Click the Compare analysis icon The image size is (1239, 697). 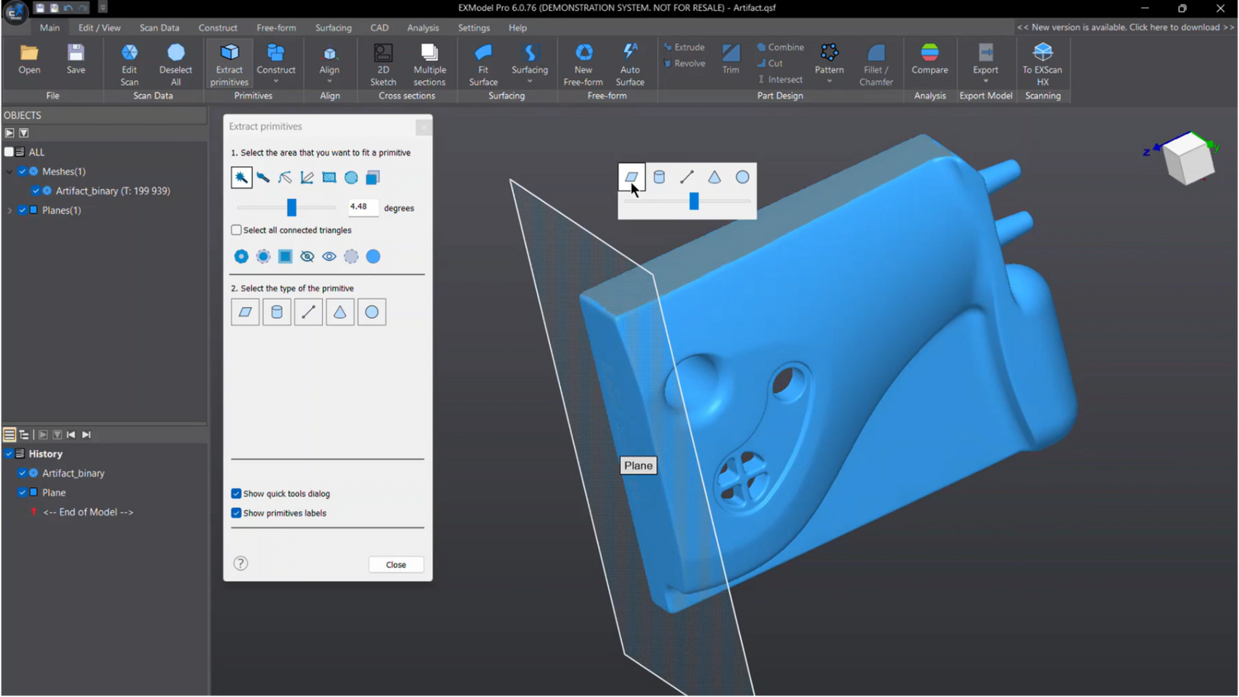(929, 60)
